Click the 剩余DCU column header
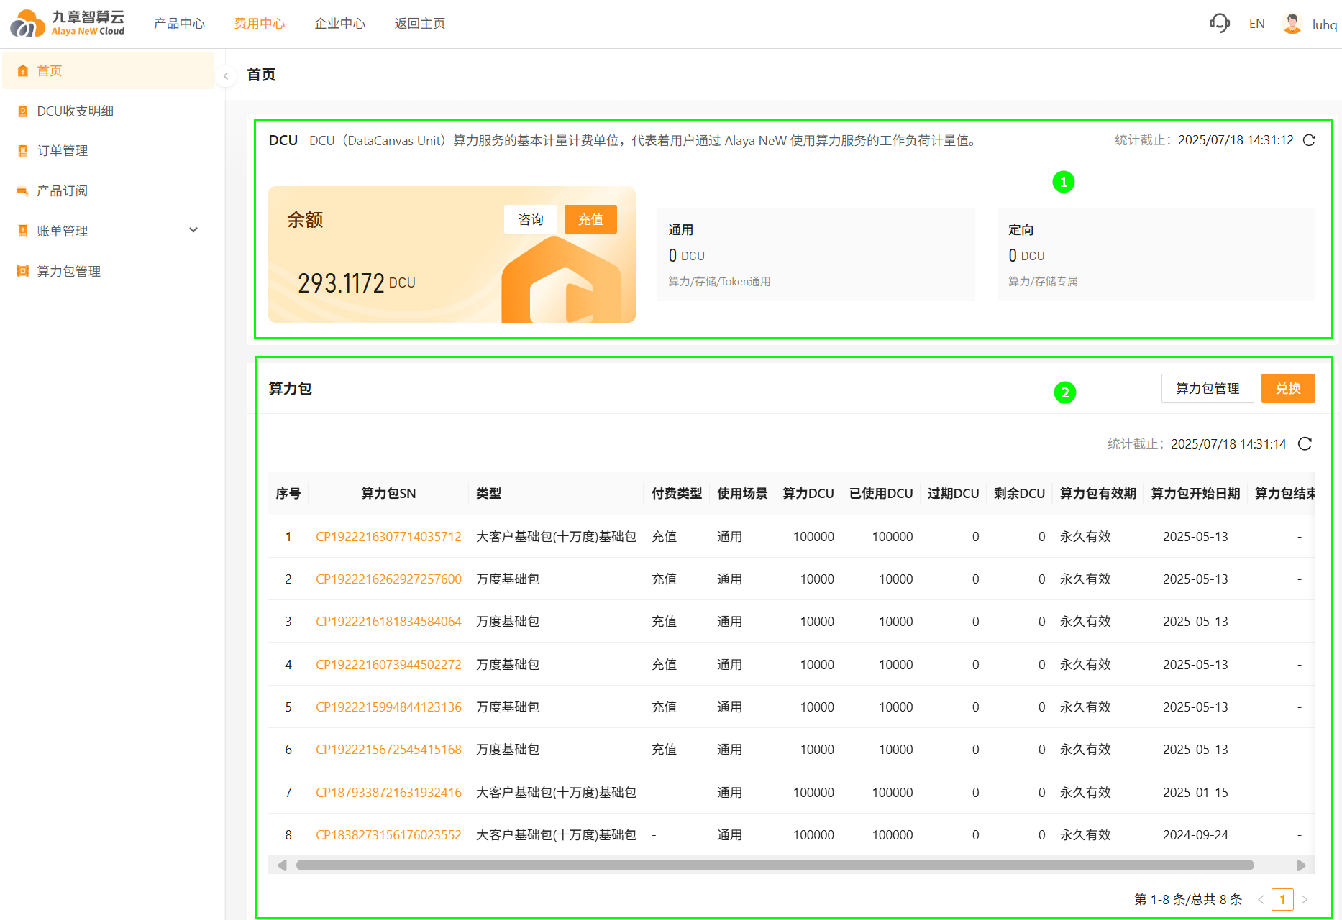 pyautogui.click(x=1020, y=494)
